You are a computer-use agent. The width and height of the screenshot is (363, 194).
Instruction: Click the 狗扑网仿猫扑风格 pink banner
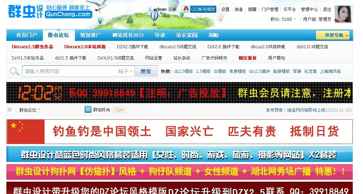pyautogui.click(x=180, y=172)
